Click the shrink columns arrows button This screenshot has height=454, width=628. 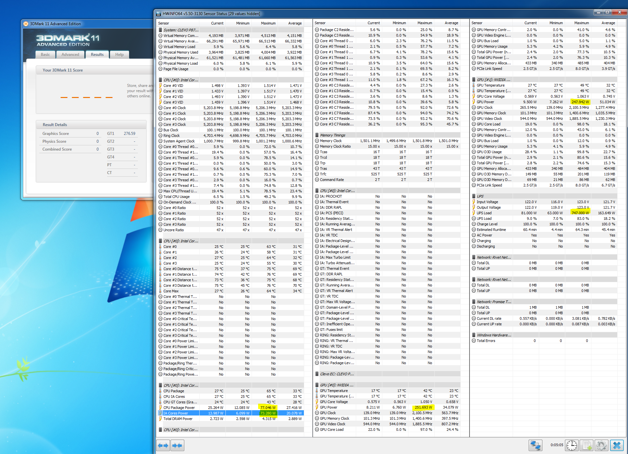click(177, 446)
